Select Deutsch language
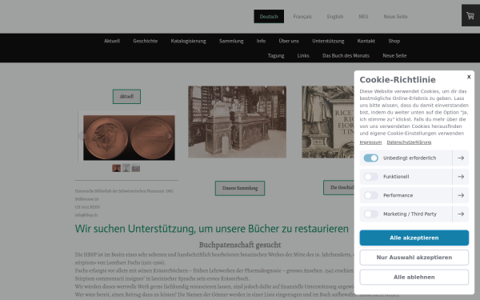480x300 pixels. [x=269, y=17]
